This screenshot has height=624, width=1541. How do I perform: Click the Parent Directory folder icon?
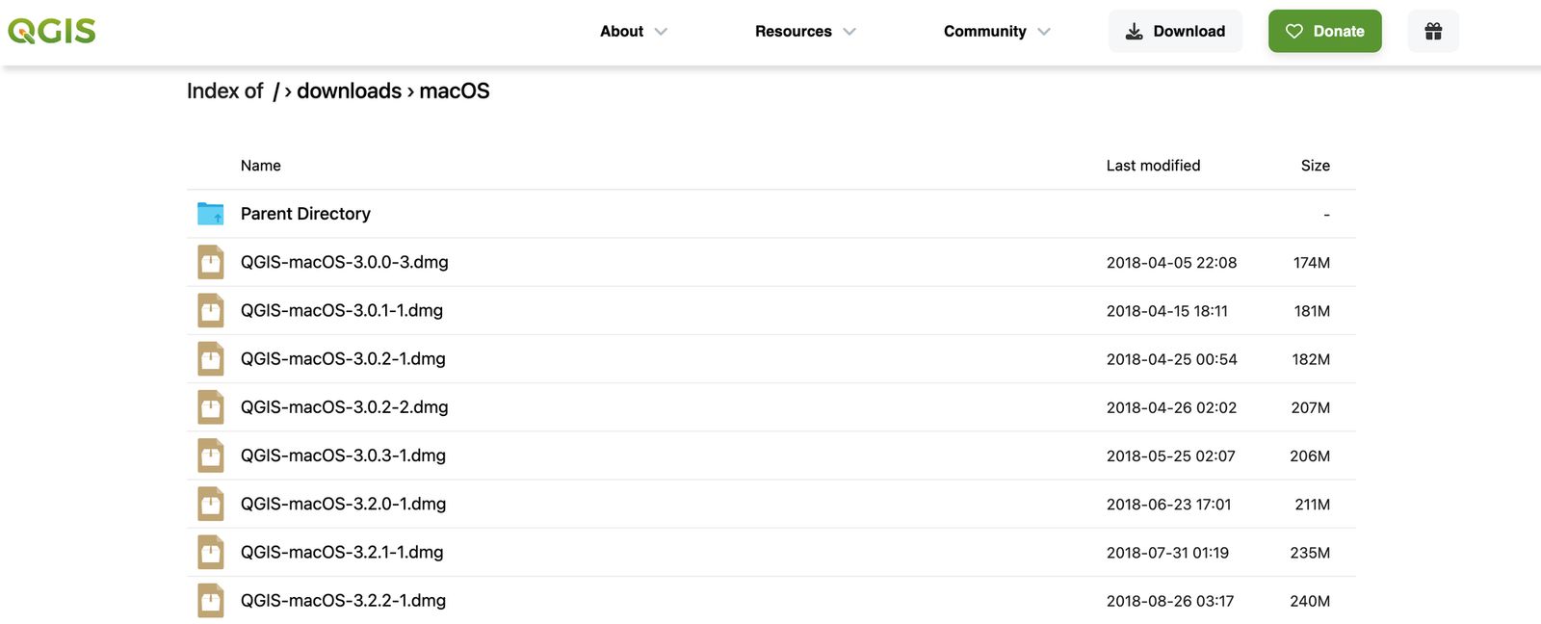[x=211, y=214]
